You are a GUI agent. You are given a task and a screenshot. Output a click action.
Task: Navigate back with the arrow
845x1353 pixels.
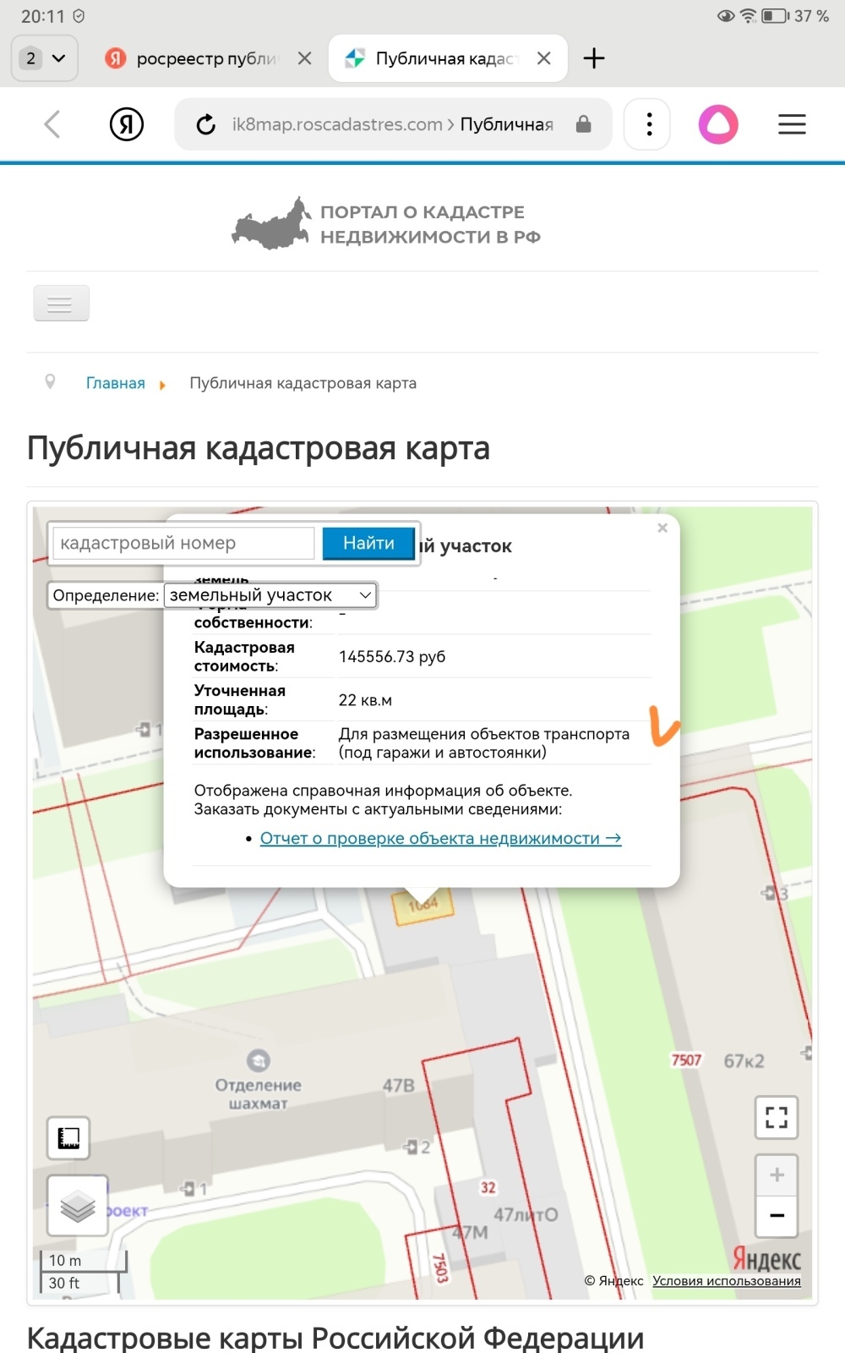point(52,124)
